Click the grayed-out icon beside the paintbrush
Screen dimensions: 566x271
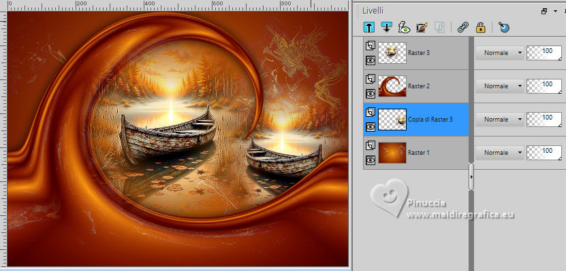[x=439, y=27]
